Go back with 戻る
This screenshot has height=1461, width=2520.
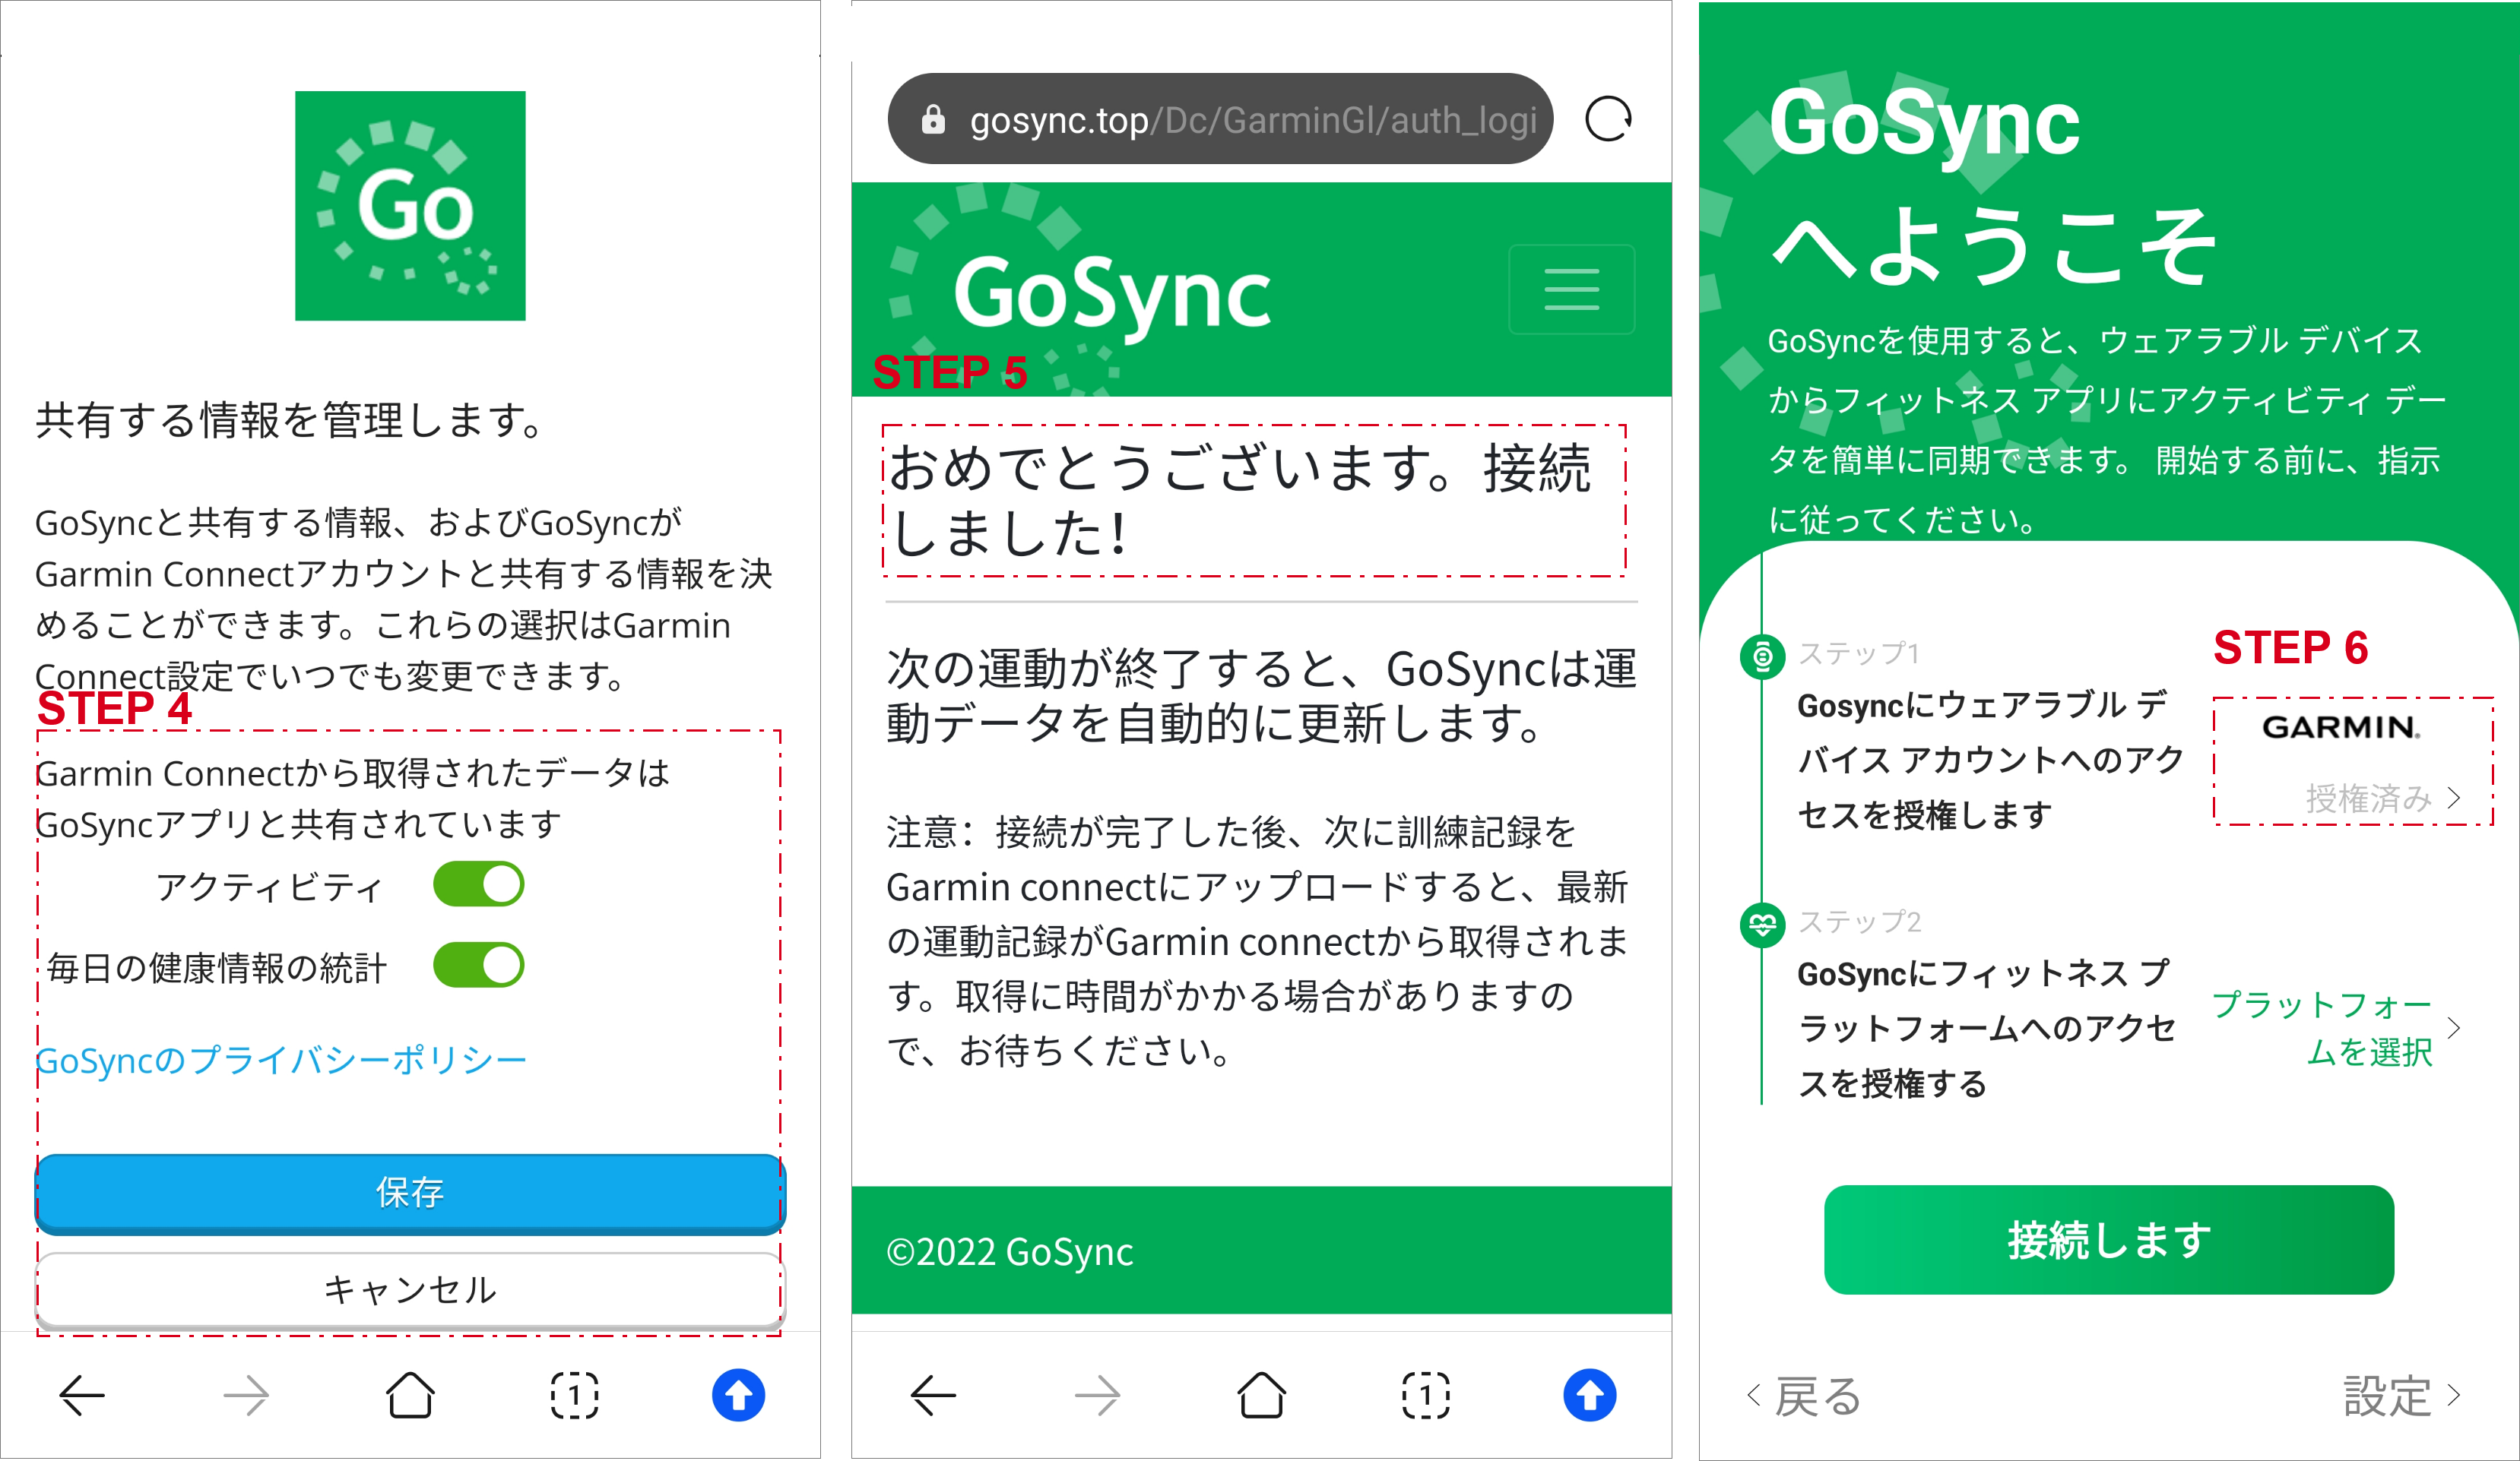[x=1803, y=1395]
